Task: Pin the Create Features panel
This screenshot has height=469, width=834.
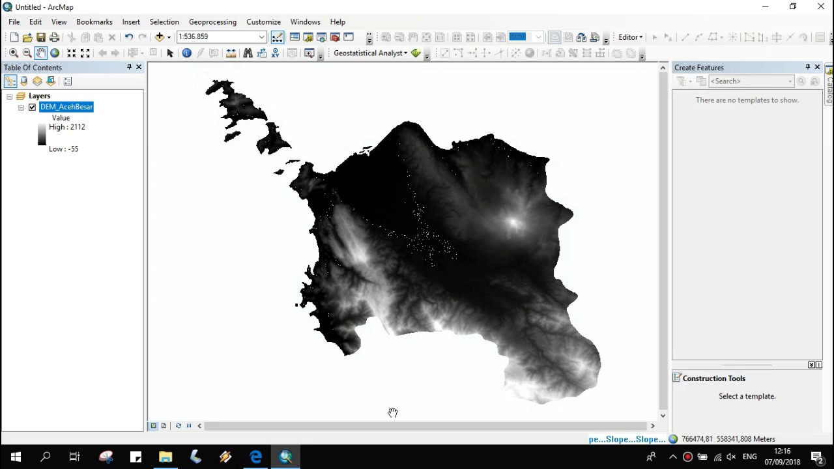Action: (808, 67)
